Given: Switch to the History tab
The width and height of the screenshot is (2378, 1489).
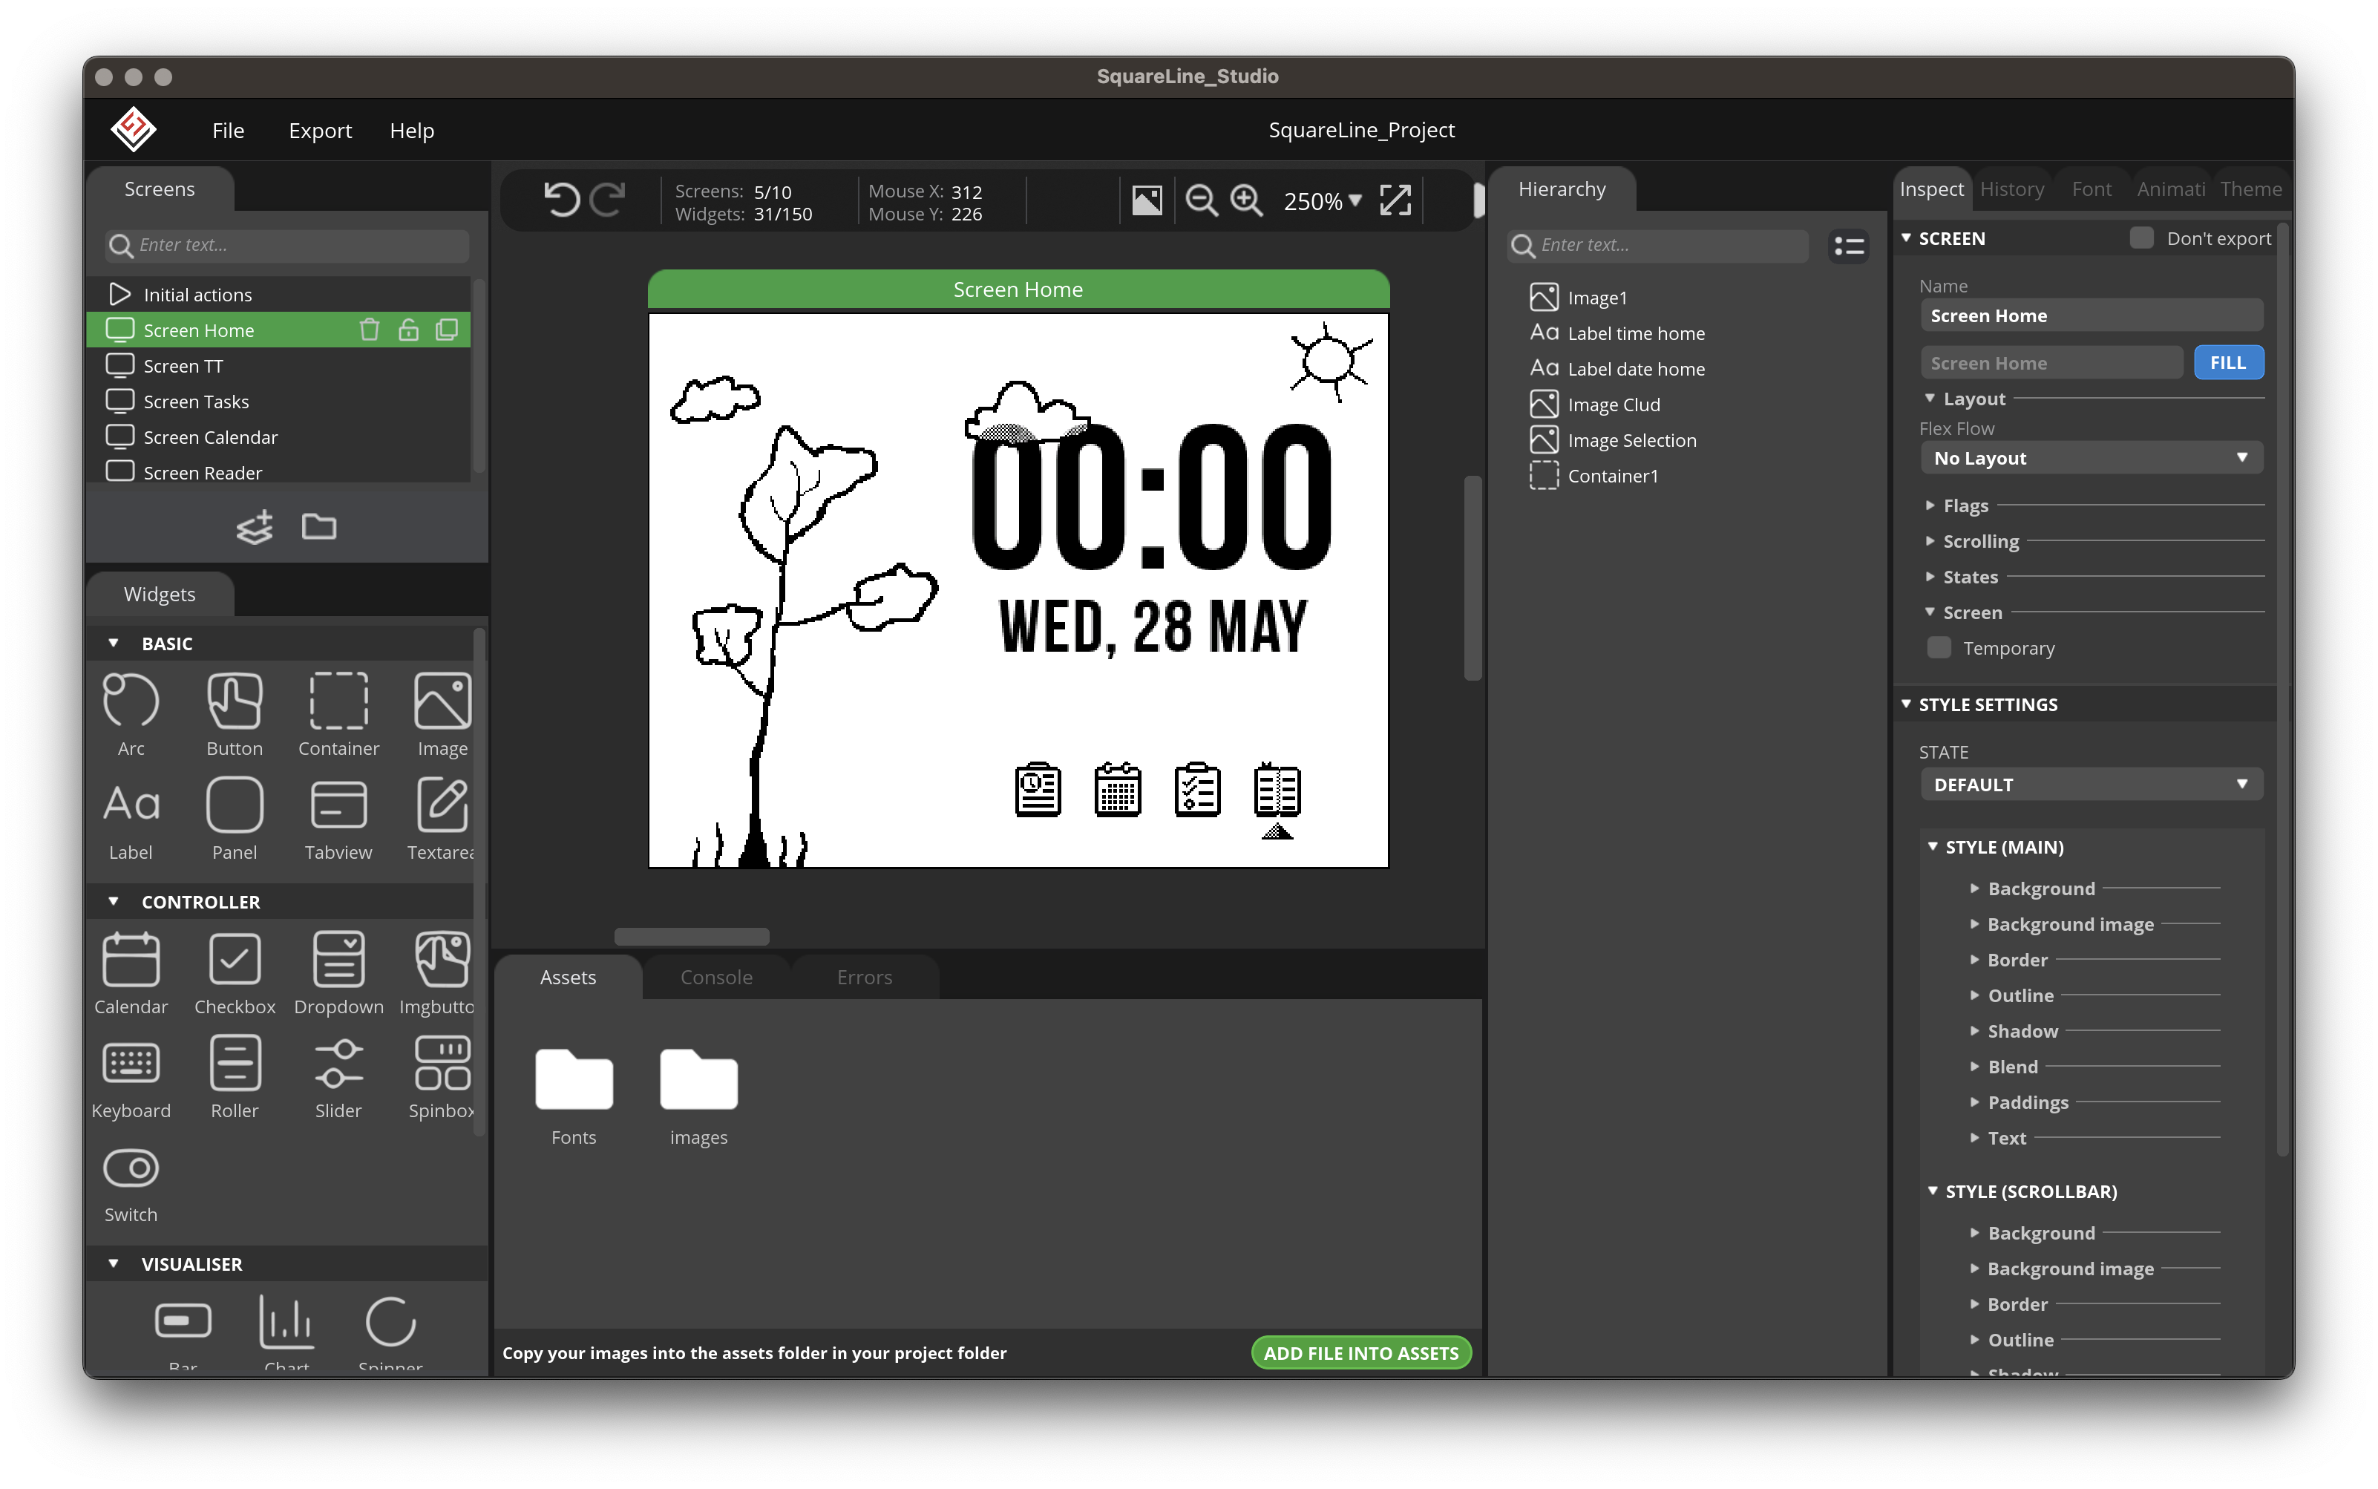Looking at the screenshot, I should pos(2011,189).
